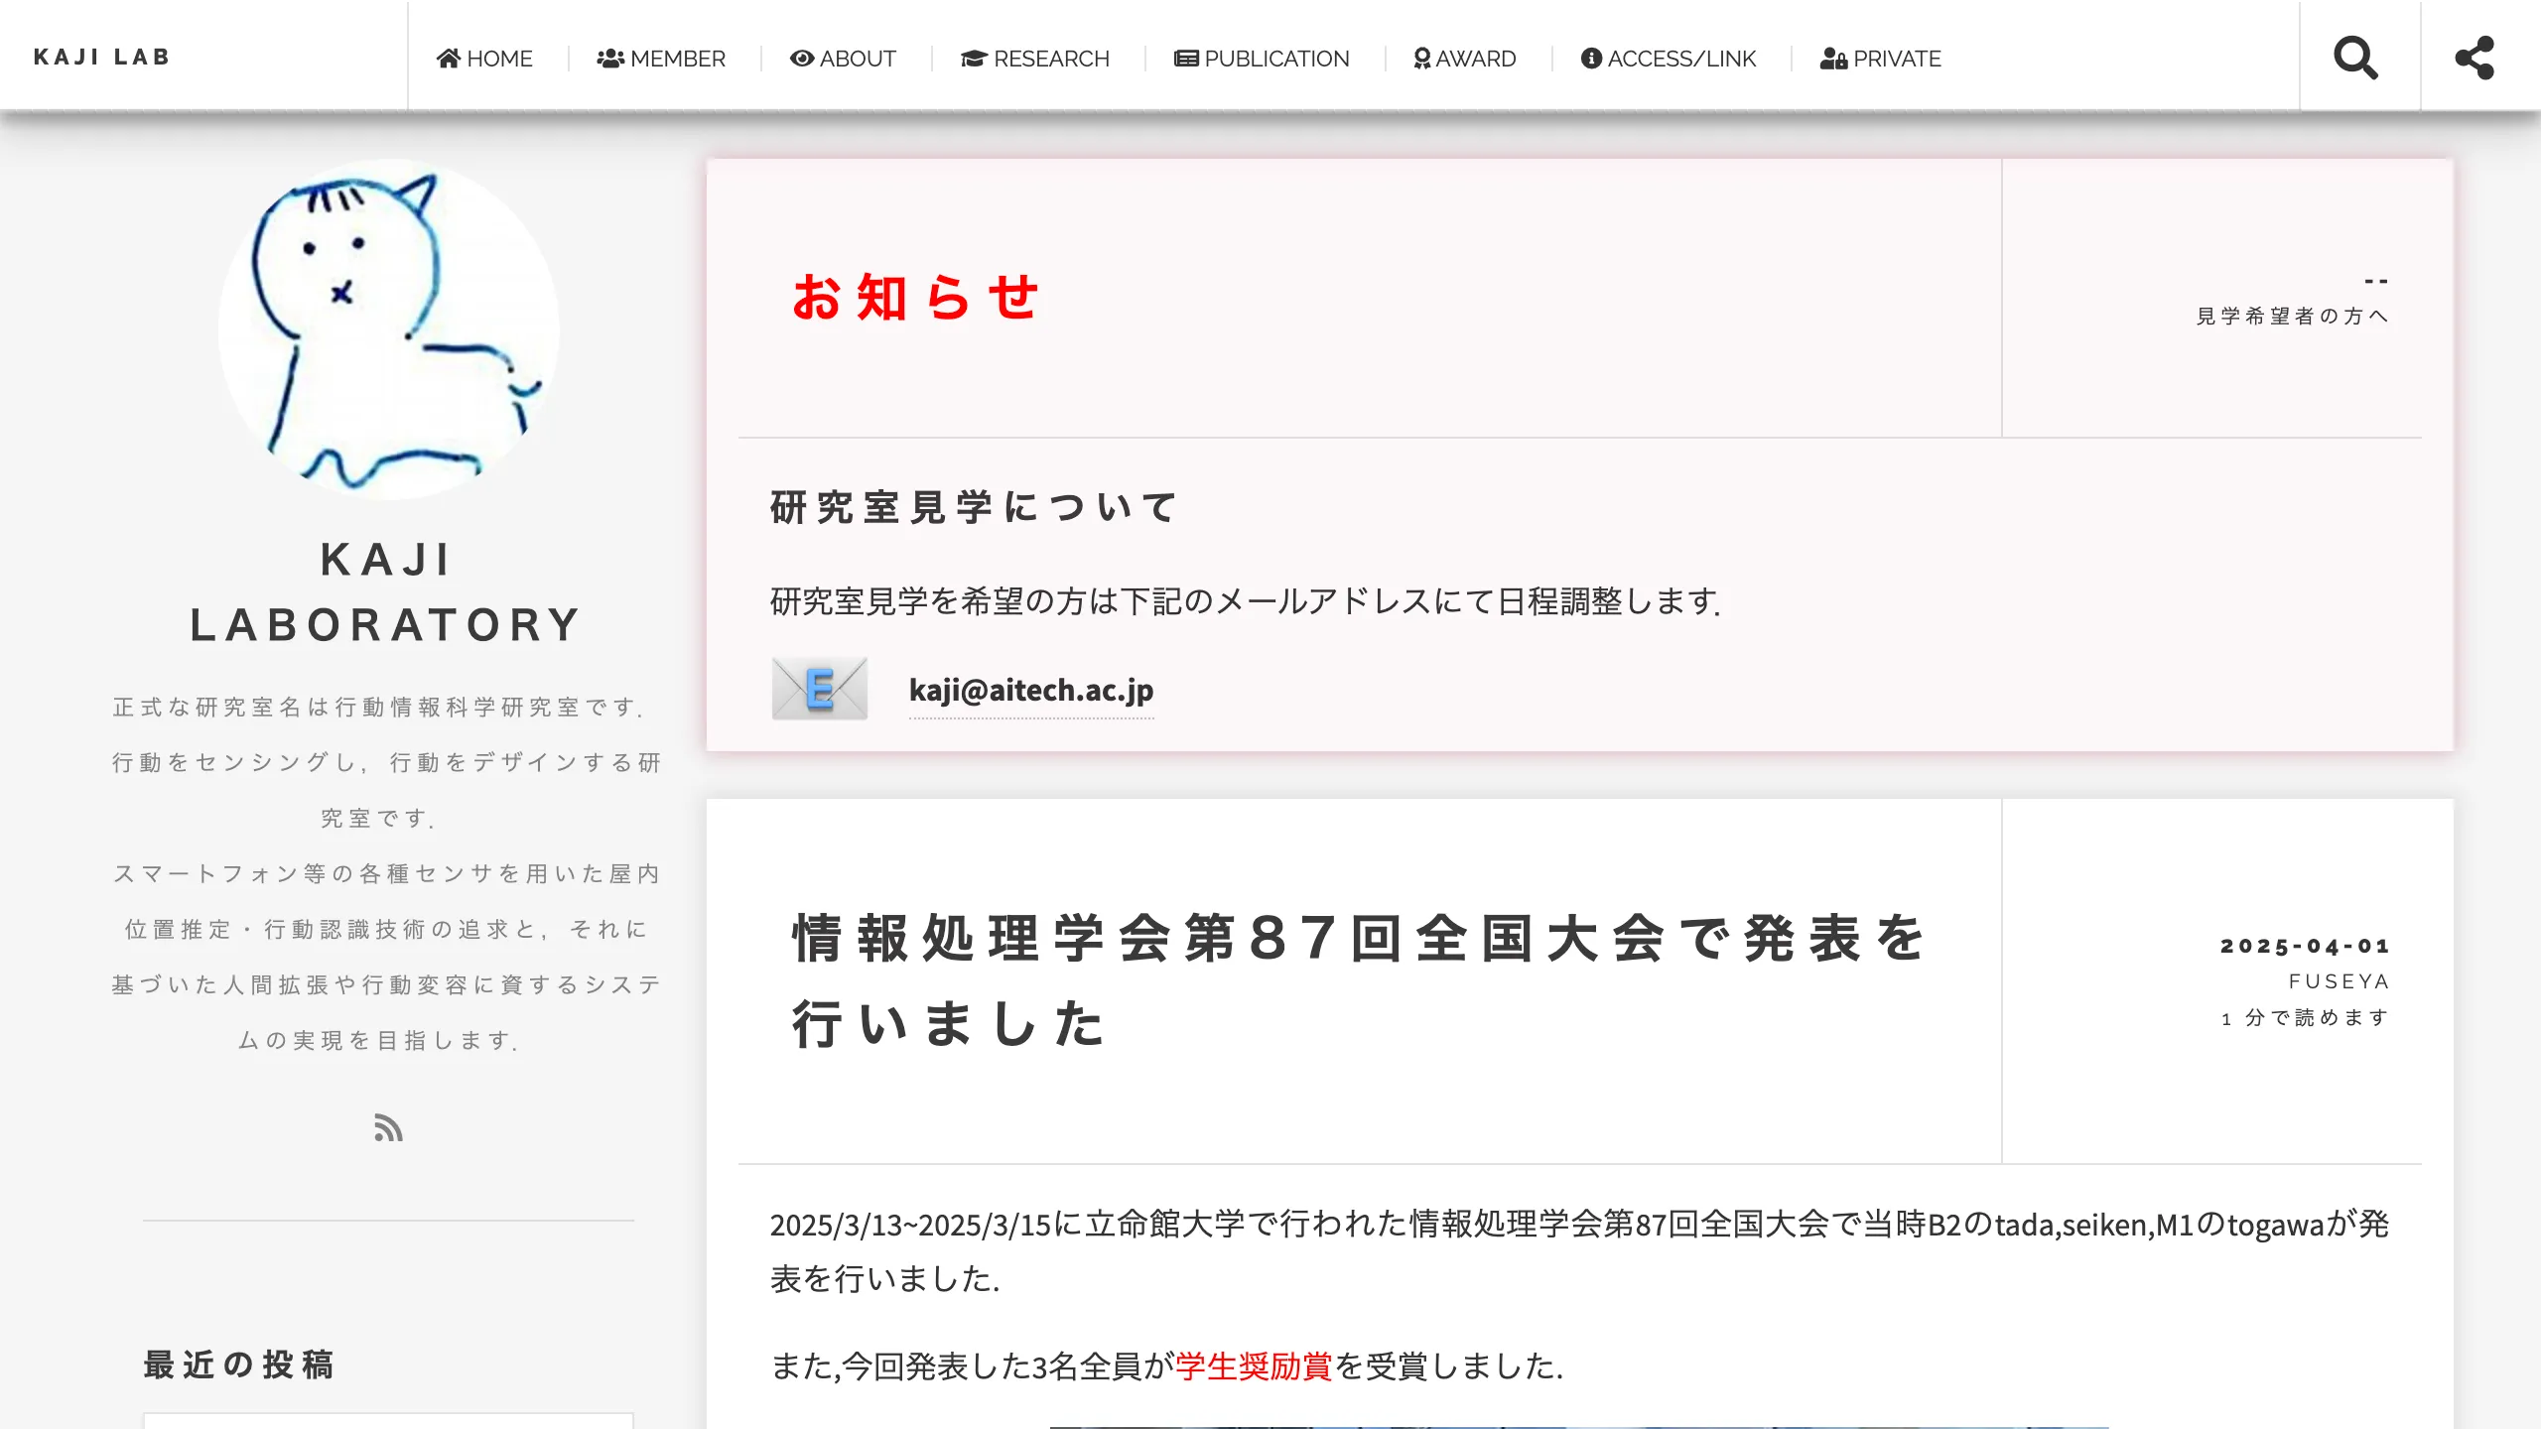Image resolution: width=2541 pixels, height=1429 pixels.
Task: Click the kaji@aitech.ac.jp email link
Action: tap(1031, 690)
